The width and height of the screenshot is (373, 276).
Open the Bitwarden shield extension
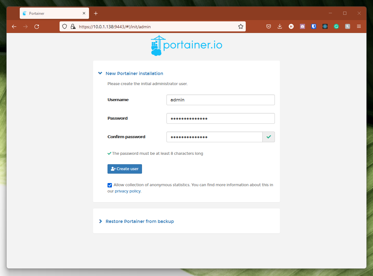pos(314,26)
